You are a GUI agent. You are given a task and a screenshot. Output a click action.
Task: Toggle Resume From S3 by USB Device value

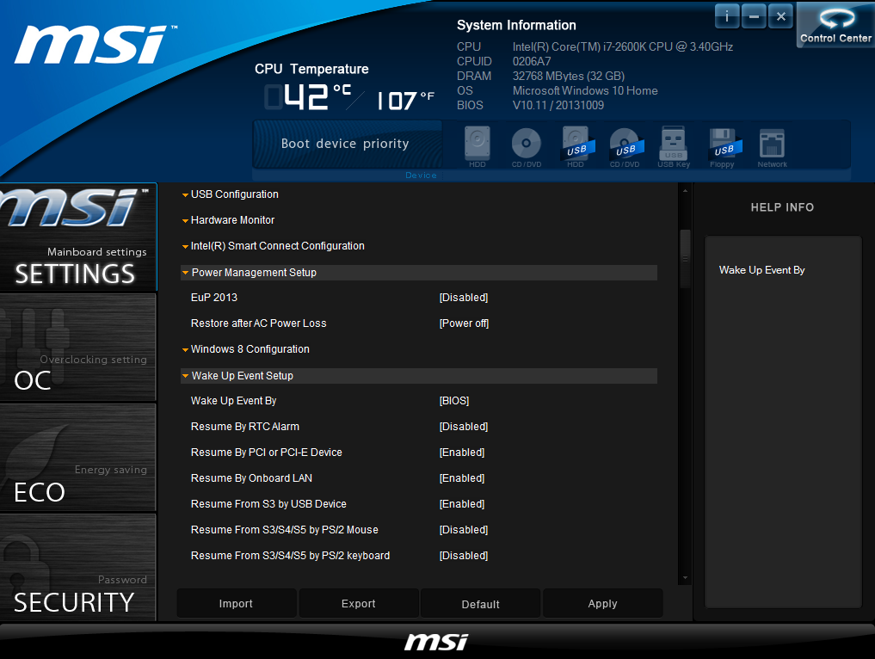tap(462, 503)
